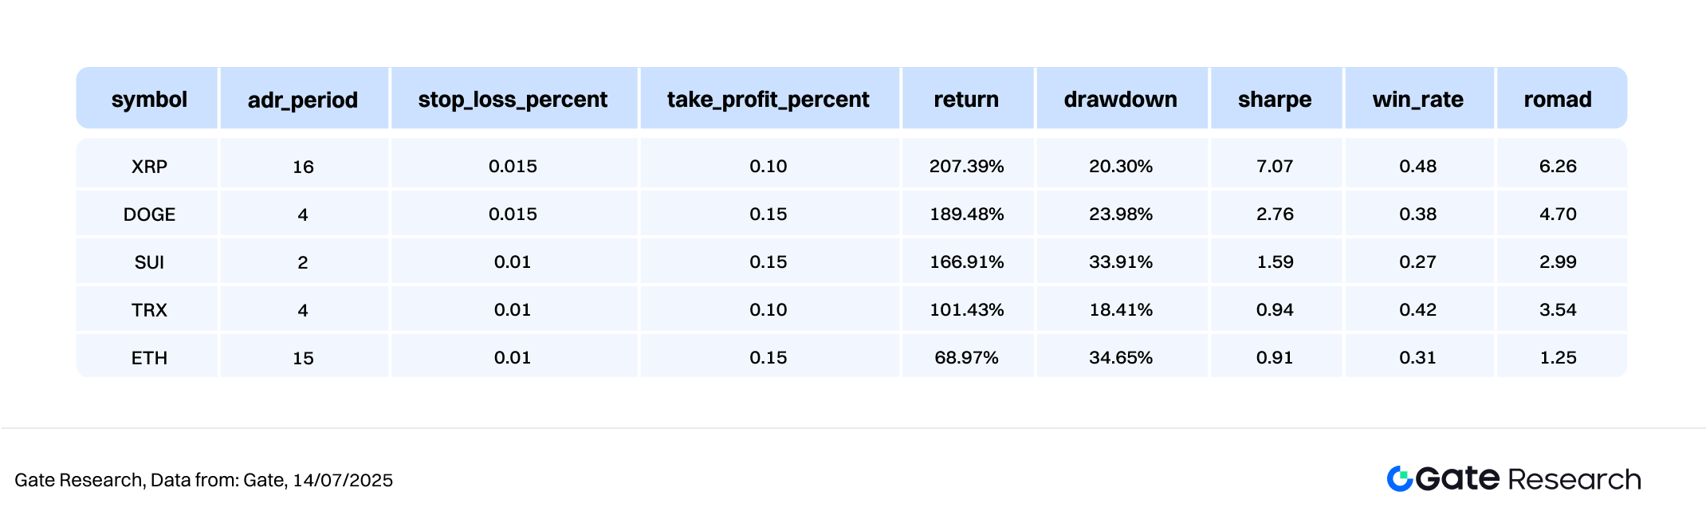The height and width of the screenshot is (531, 1706).
Task: Select the DOGE symbol cell
Action: [149, 214]
